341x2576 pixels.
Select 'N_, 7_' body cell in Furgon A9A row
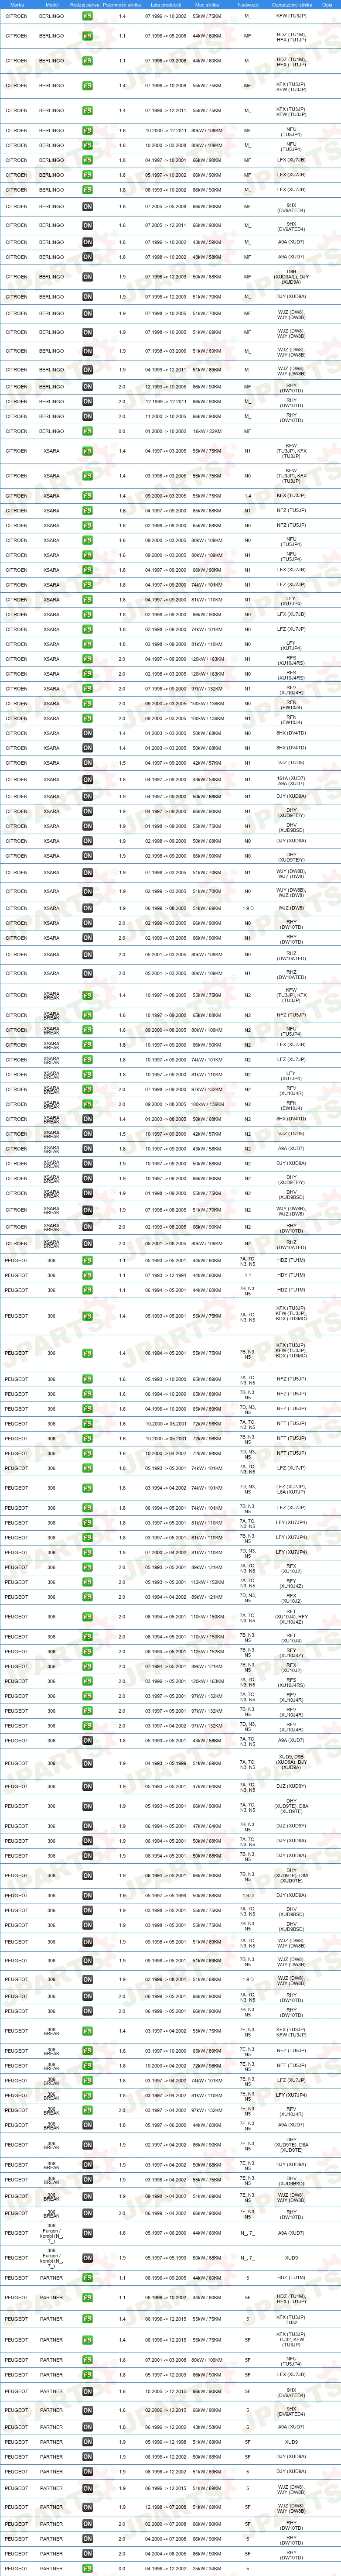(x=248, y=2233)
